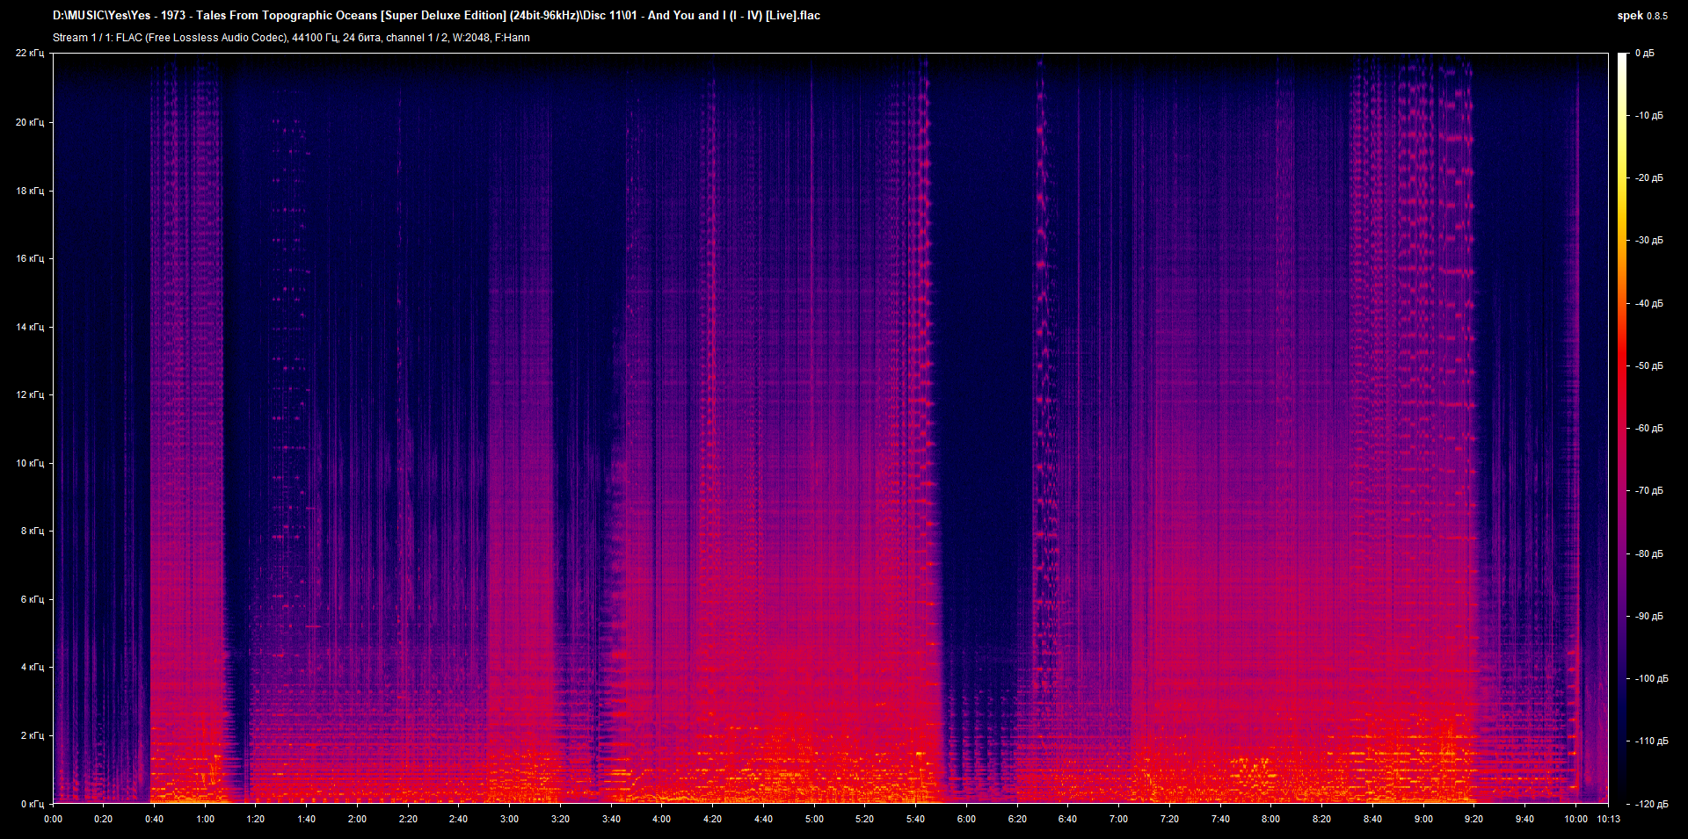Click inside the spectrogram plot area
1688x839 pixels.
tap(831, 429)
